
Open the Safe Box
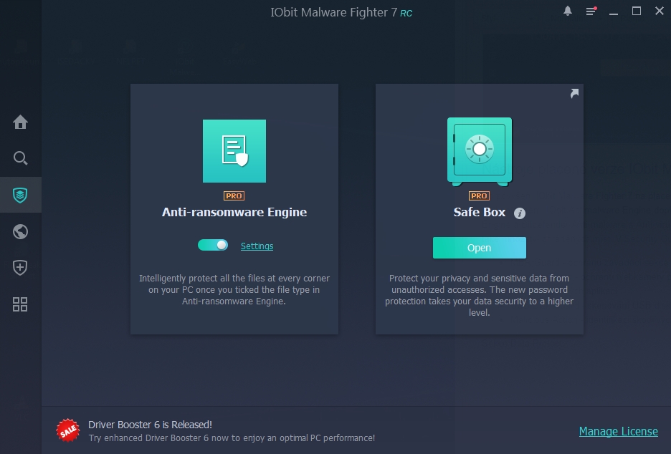pyautogui.click(x=480, y=248)
